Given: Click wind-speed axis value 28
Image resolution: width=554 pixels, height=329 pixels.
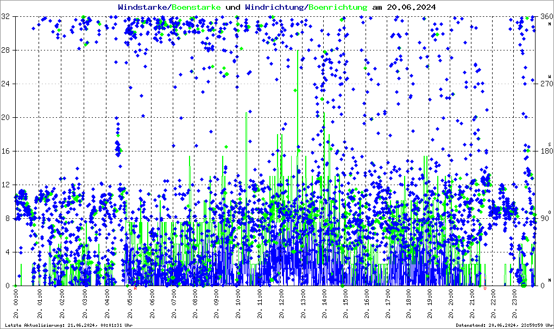Looking at the screenshot, I should [5, 50].
